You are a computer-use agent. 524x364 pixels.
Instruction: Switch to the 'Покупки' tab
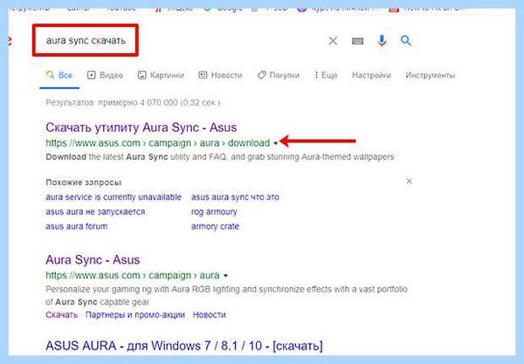click(279, 75)
